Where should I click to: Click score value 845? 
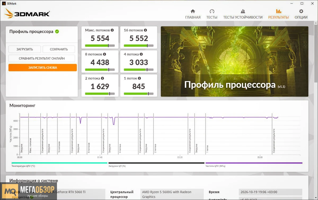pyautogui.click(x=139, y=87)
